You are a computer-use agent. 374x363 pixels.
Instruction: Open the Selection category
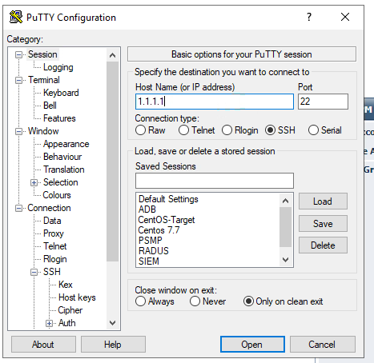(x=61, y=182)
